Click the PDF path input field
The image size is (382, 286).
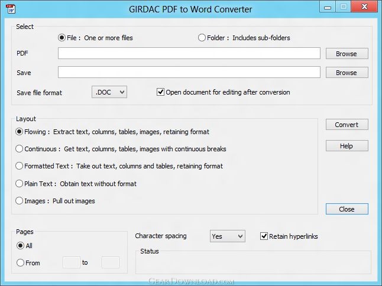point(189,53)
